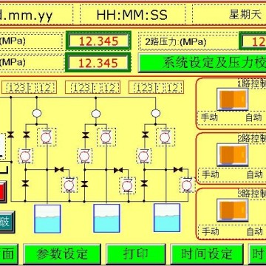
Task: Click the oval gauge above middle pump group
Action: tap(96, 114)
